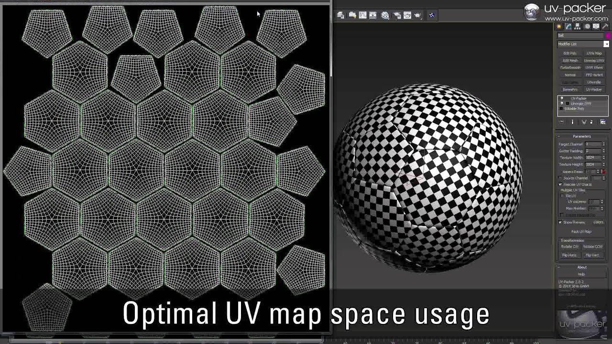
Task: Toggle the Rescale UV Charts checkbox
Action: tap(560, 184)
